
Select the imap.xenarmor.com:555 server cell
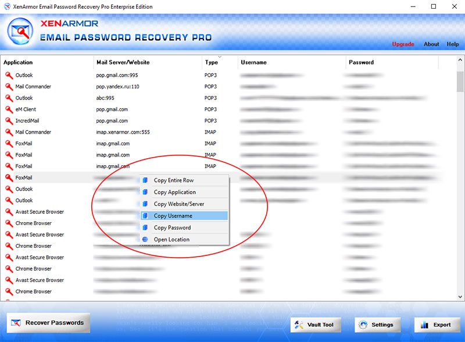(123, 132)
